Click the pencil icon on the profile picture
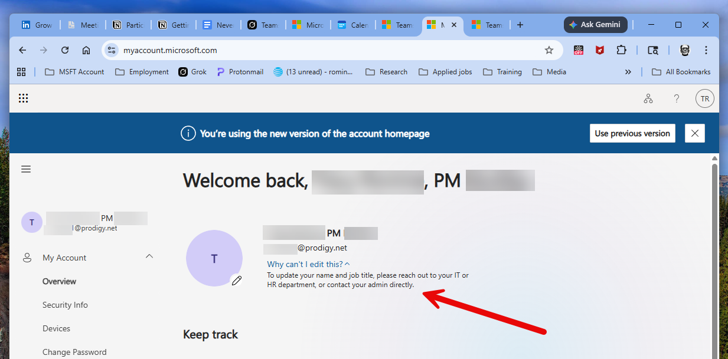This screenshot has width=728, height=359. click(x=237, y=281)
